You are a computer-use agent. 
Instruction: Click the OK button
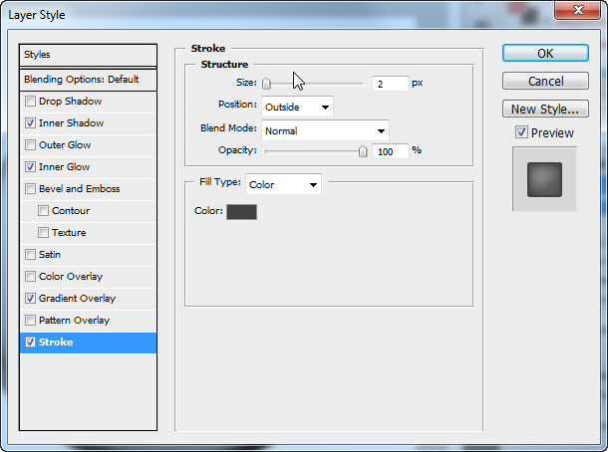point(545,54)
